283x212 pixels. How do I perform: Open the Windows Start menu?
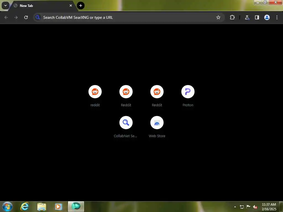tap(7, 206)
